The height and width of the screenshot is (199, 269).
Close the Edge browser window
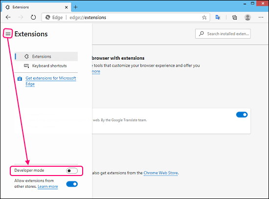263,3
